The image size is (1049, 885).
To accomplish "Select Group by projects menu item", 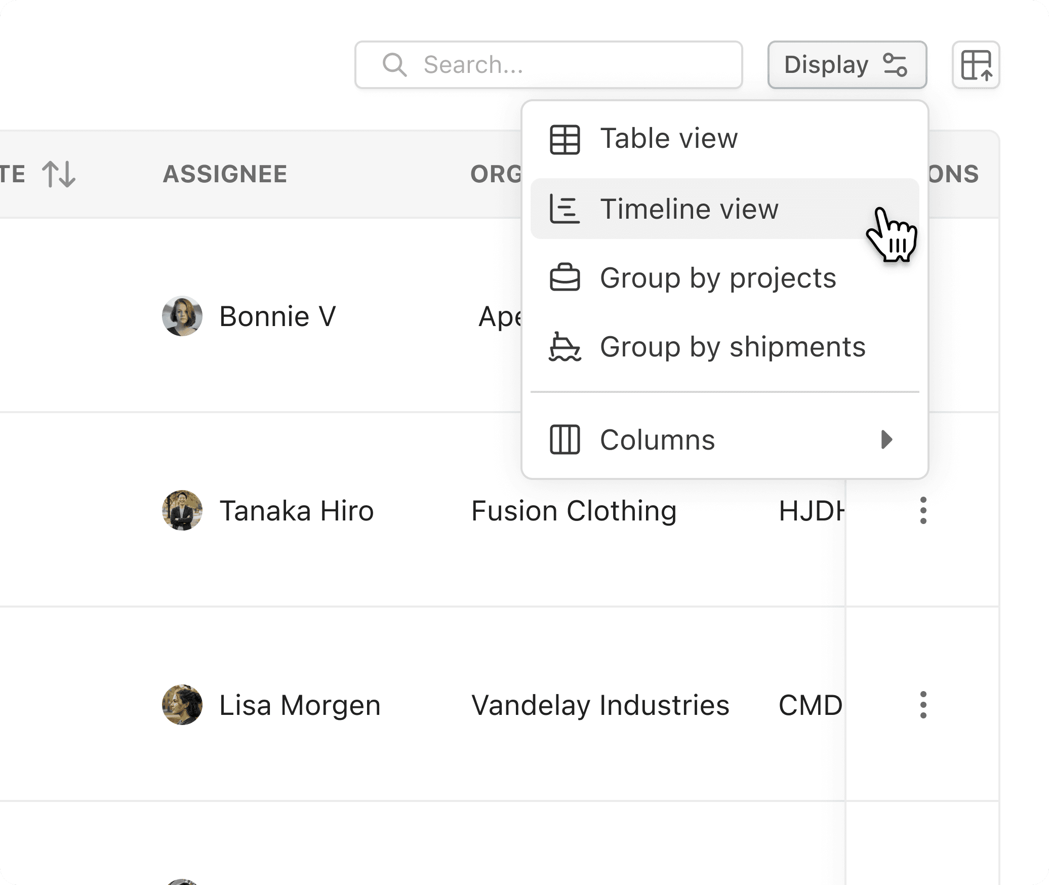I will coord(717,278).
